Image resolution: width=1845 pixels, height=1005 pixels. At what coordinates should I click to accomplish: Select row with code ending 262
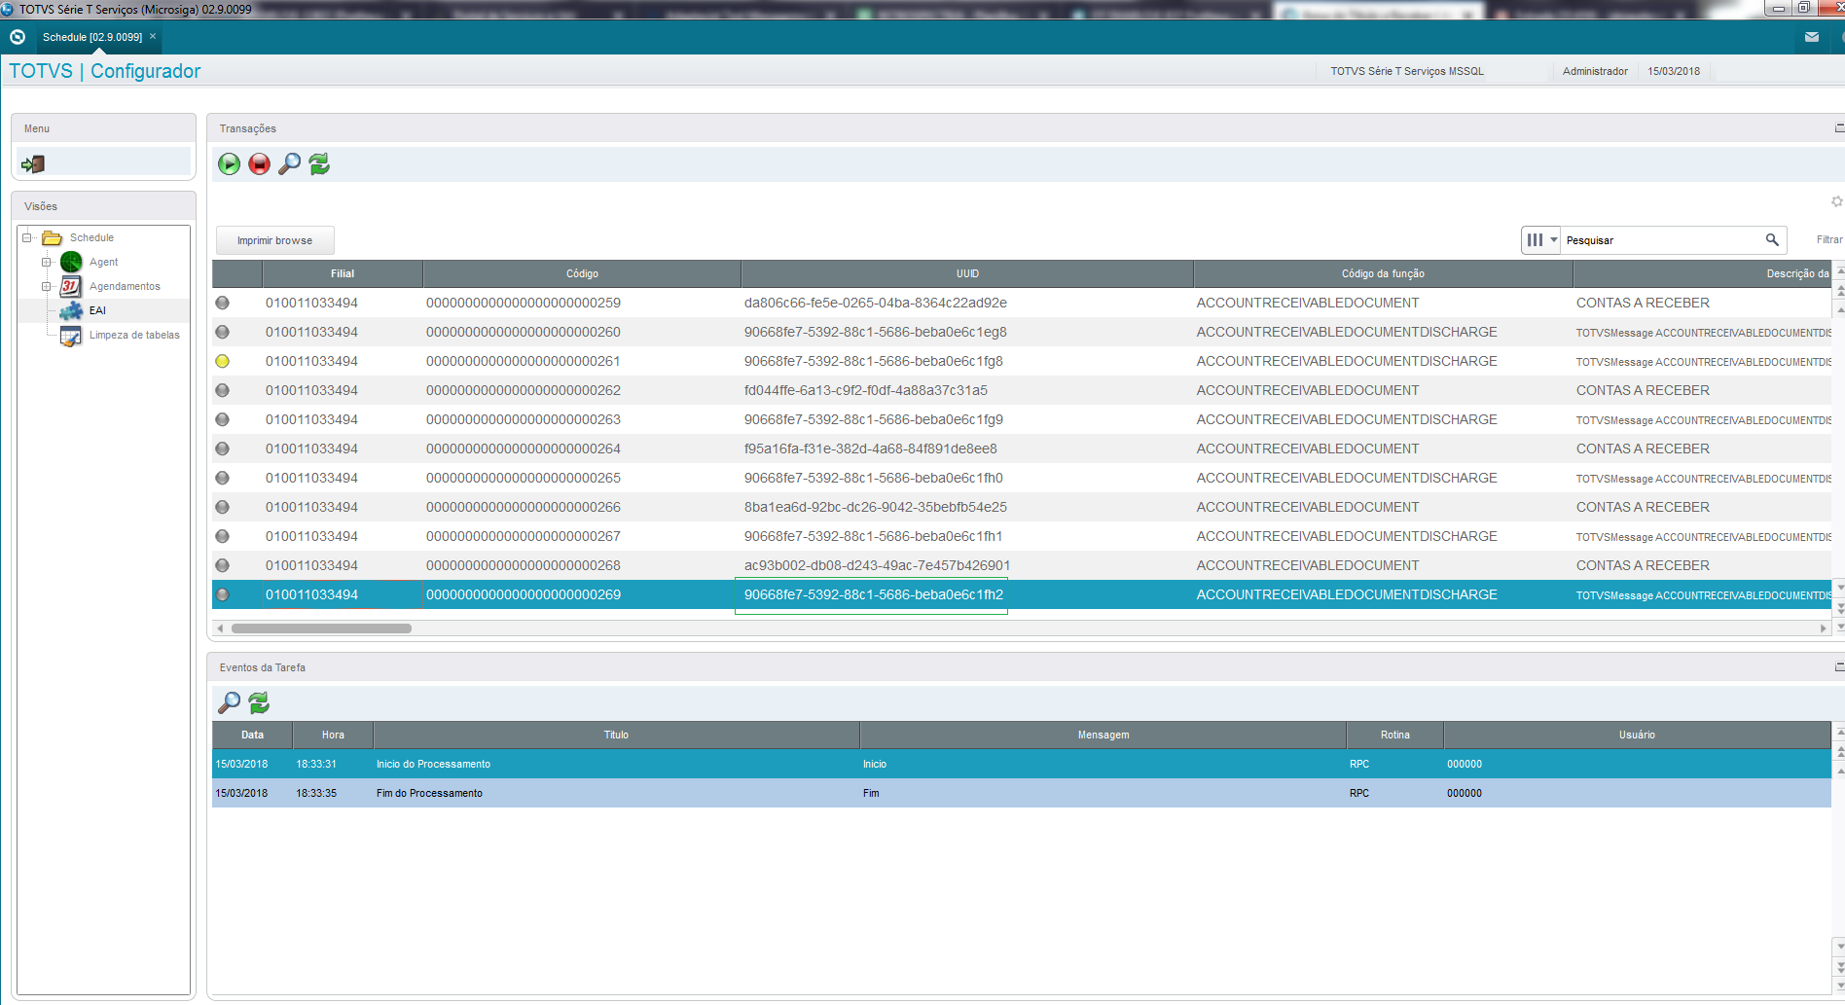tap(1022, 390)
